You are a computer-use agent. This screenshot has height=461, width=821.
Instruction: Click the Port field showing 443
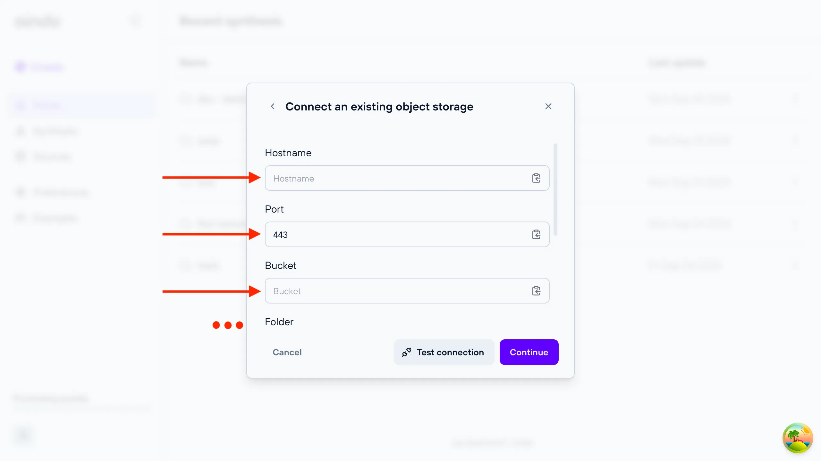point(407,234)
